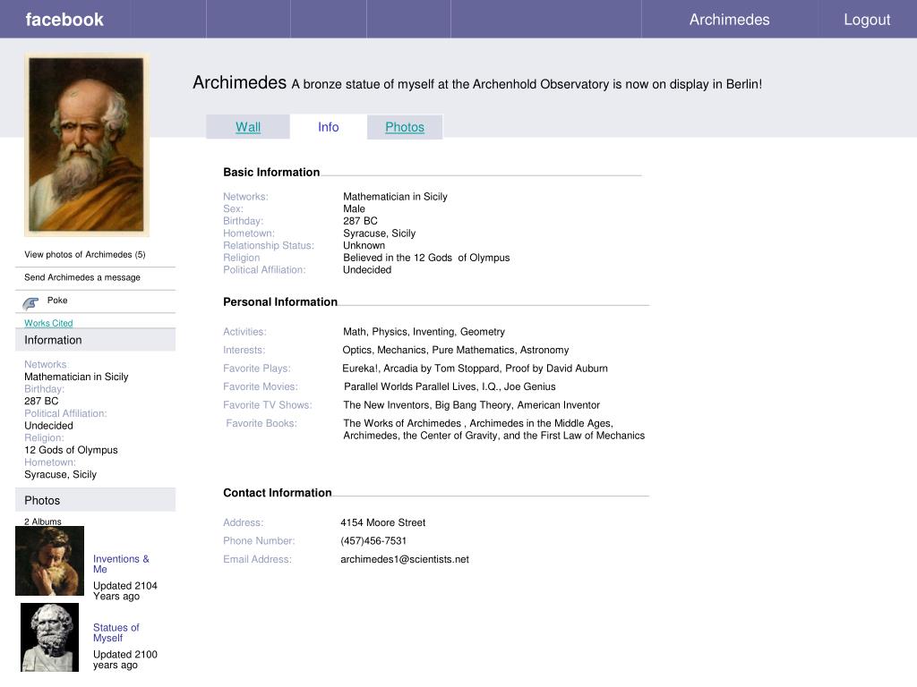
Task: Click the Statues of Myself album title
Action: coord(116,632)
